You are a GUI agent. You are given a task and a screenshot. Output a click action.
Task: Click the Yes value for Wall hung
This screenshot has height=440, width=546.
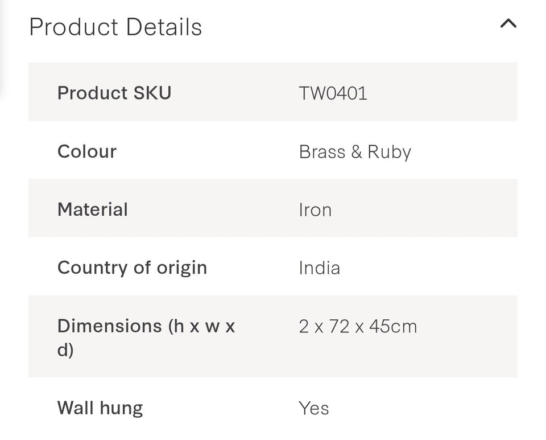(x=314, y=409)
